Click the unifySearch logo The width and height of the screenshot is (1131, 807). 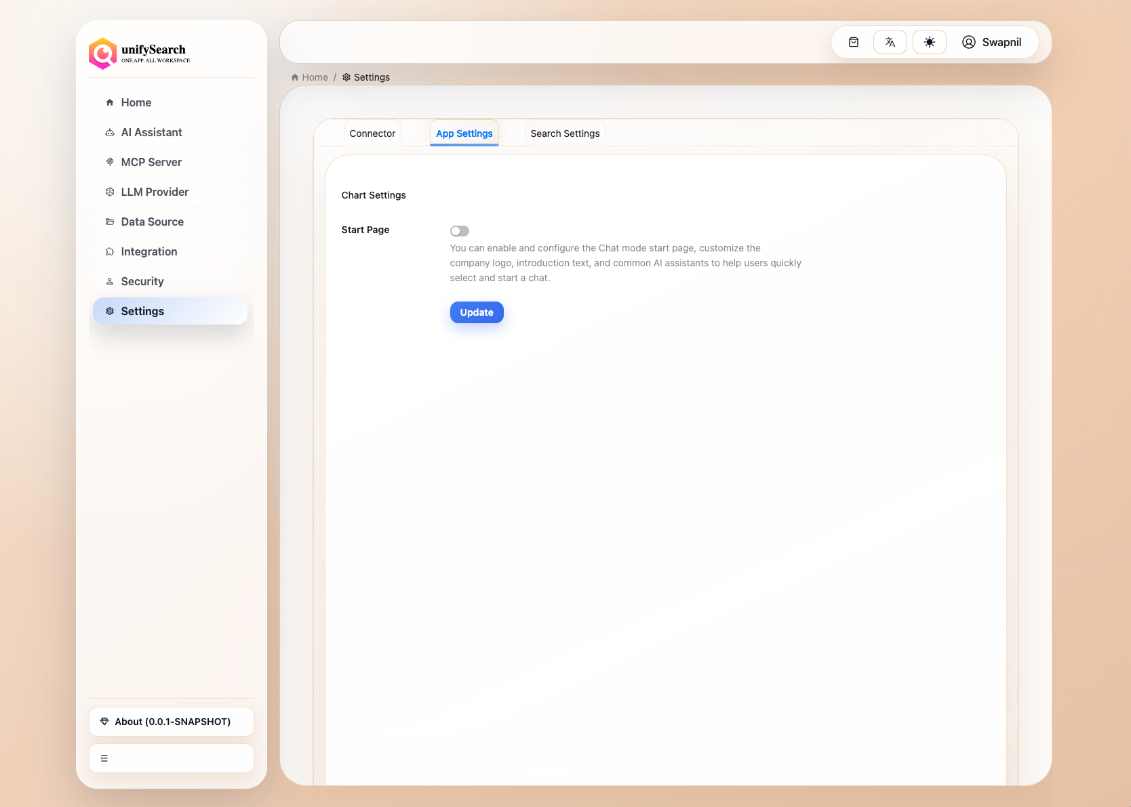pyautogui.click(x=138, y=54)
